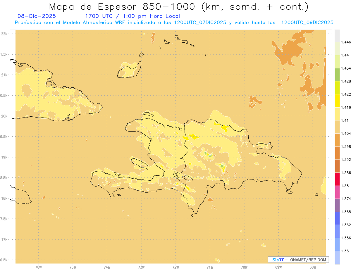Screen dimensions: 351x271
Task: Click the legend value '1.374'
Action: tap(346, 199)
